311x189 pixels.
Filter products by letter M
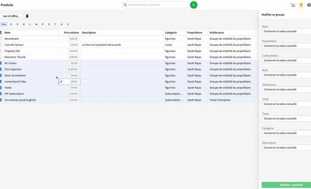tap(36, 24)
